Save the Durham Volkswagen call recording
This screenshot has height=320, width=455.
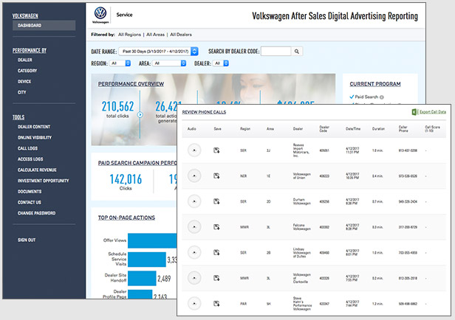[x=216, y=201]
